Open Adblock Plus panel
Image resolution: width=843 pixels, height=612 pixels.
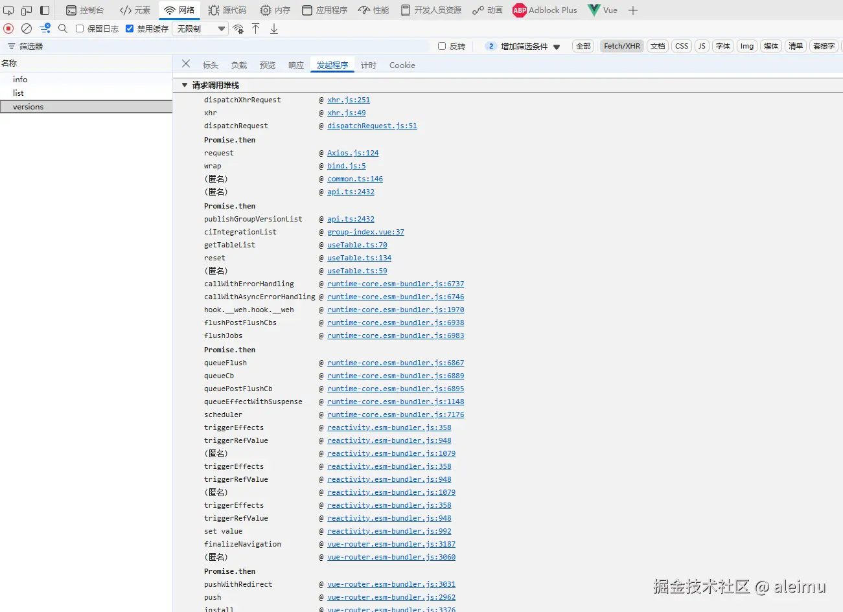(545, 10)
